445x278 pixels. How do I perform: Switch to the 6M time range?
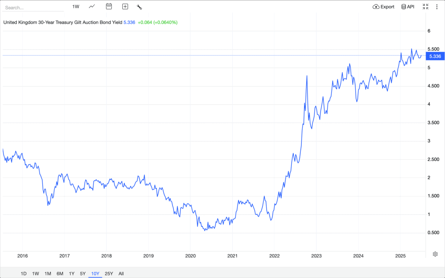click(60, 274)
